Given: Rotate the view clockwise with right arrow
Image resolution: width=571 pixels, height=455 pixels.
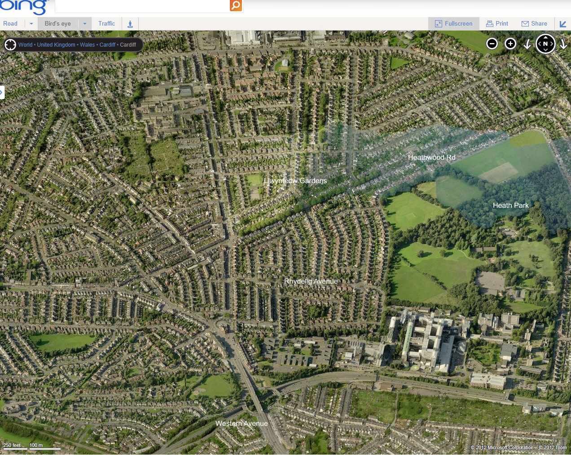Looking at the screenshot, I should tap(563, 44).
